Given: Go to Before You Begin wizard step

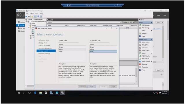Looking at the screenshot, I should (44, 40).
